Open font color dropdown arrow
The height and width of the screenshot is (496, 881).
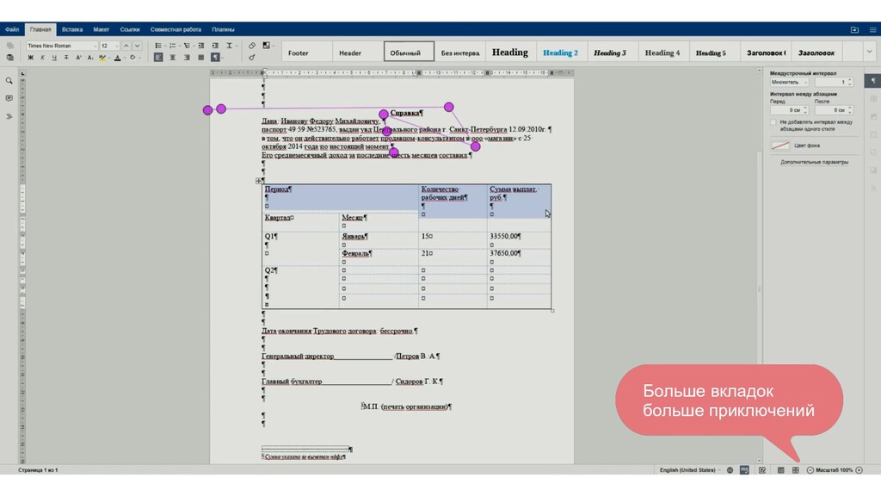[x=124, y=58]
